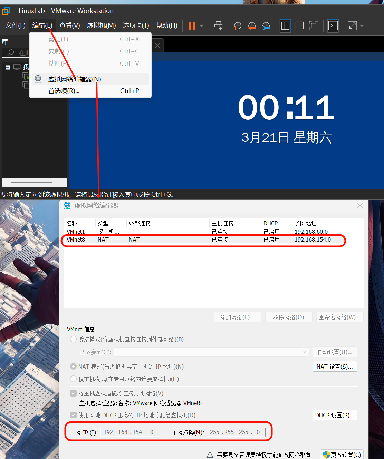Take a snapshot using the clock-plus icon
Screen dimensions: 384x459
coord(238,26)
